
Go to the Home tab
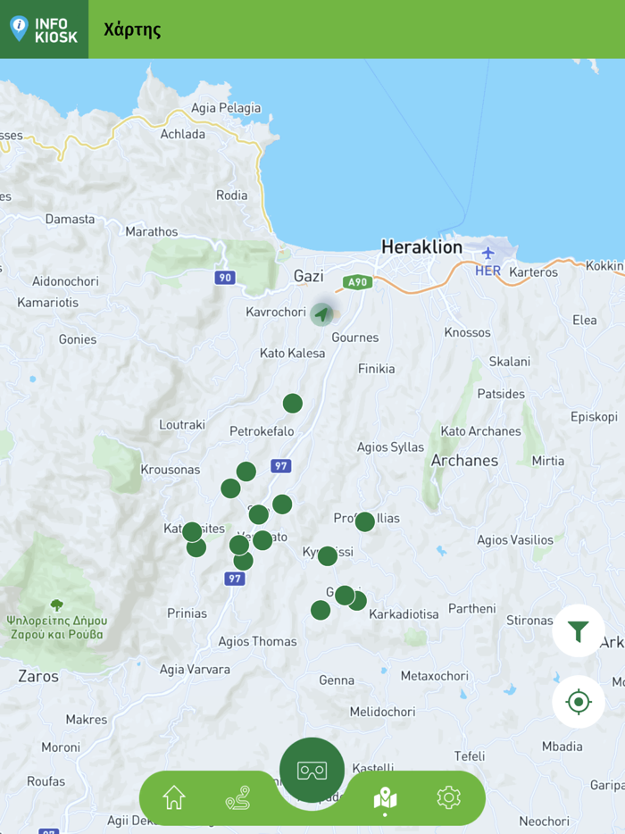pos(174,797)
